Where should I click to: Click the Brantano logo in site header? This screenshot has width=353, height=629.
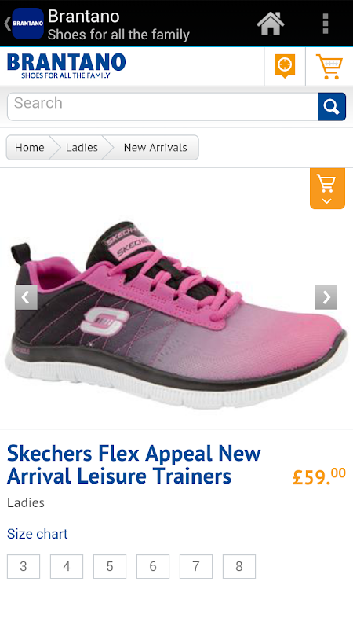(x=67, y=66)
